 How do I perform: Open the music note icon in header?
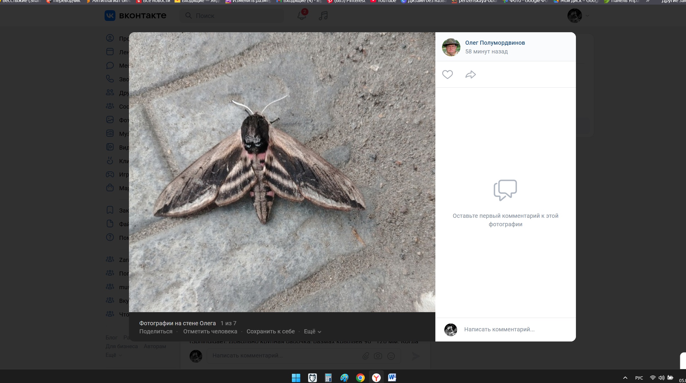323,15
